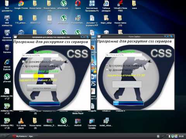Open Мой компьютер desktop icon
The image size is (186, 139).
point(7,21)
